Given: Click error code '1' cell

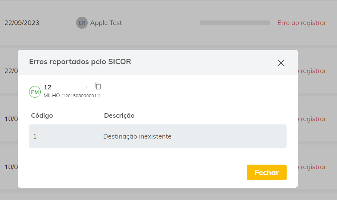Looking at the screenshot, I should tap(35, 136).
